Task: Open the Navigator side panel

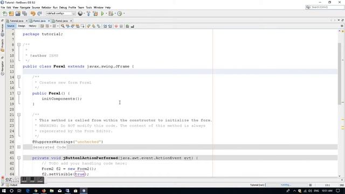Action: [x=2, y=68]
